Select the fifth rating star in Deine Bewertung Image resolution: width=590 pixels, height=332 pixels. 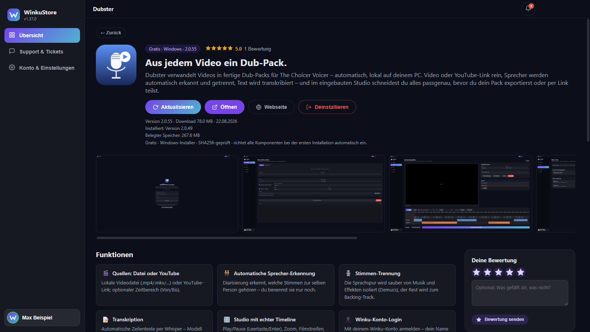point(521,272)
